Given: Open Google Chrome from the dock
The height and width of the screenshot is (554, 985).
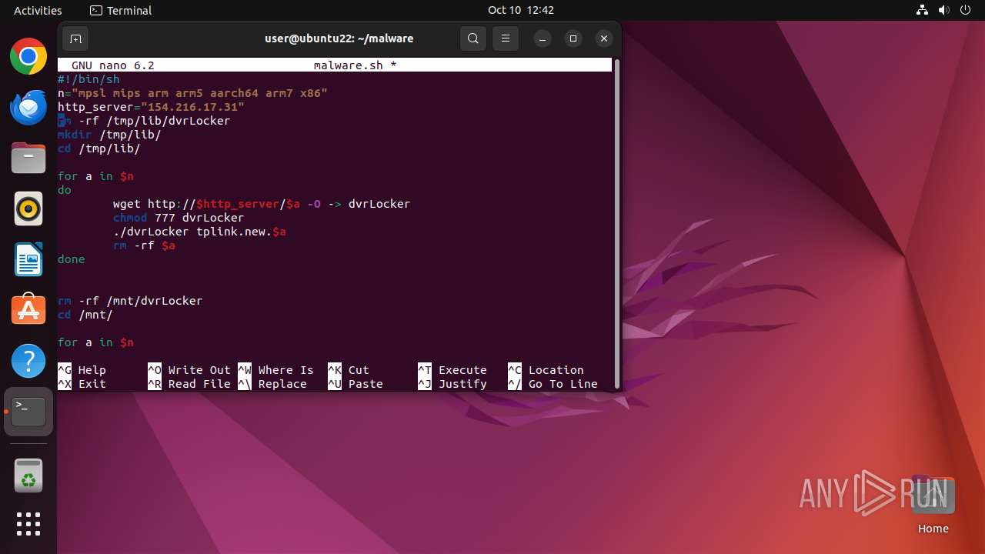Looking at the screenshot, I should pos(28,56).
